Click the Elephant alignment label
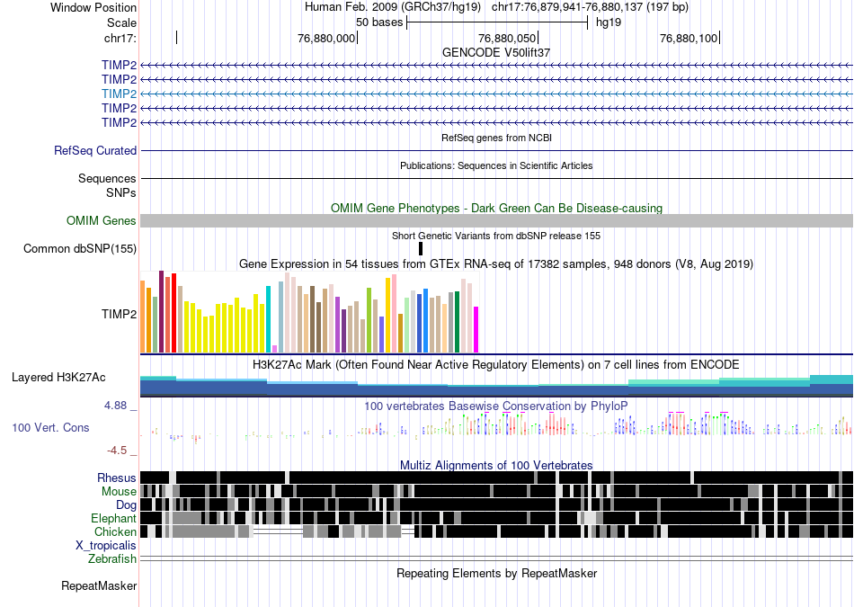This screenshot has height=607, width=854. 113,519
